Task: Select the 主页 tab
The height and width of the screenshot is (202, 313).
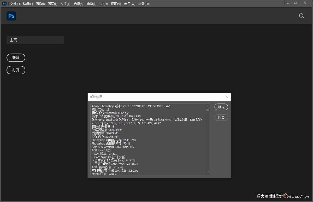Action: tap(35, 40)
